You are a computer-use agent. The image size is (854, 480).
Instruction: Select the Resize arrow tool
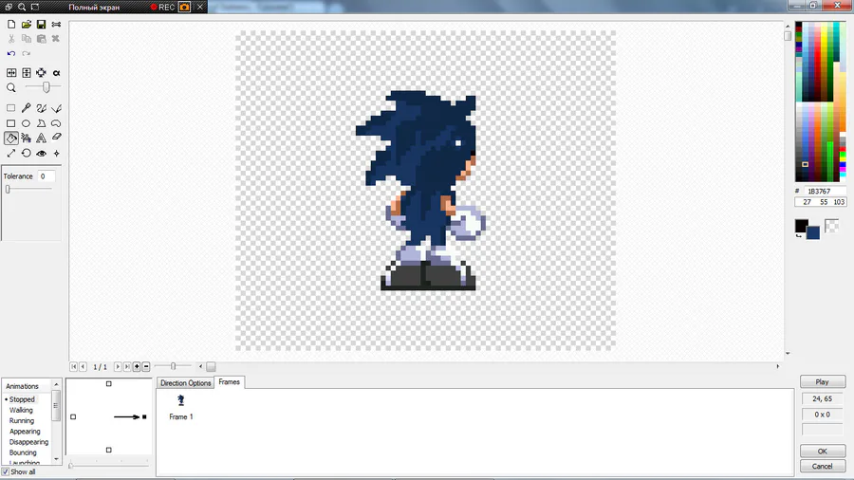pyautogui.click(x=10, y=154)
